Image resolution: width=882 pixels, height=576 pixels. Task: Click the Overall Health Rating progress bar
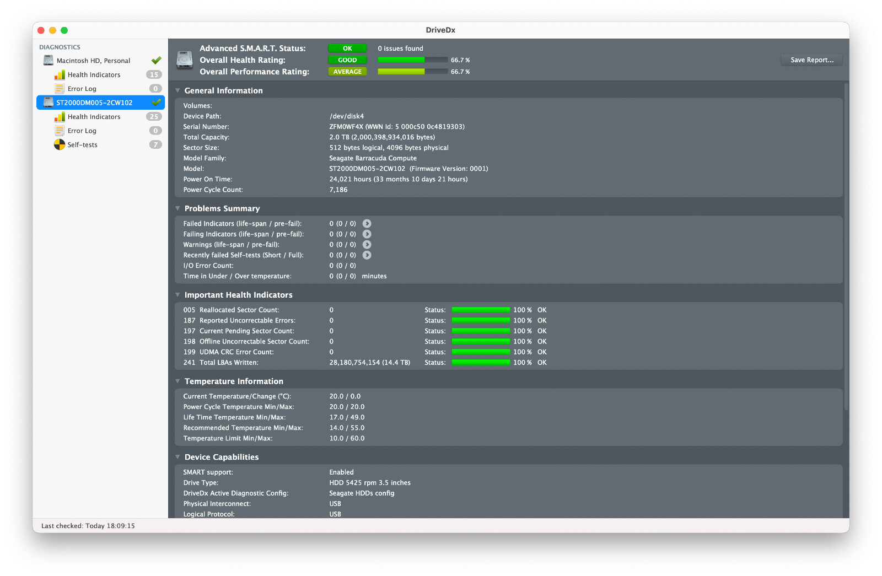[412, 60]
